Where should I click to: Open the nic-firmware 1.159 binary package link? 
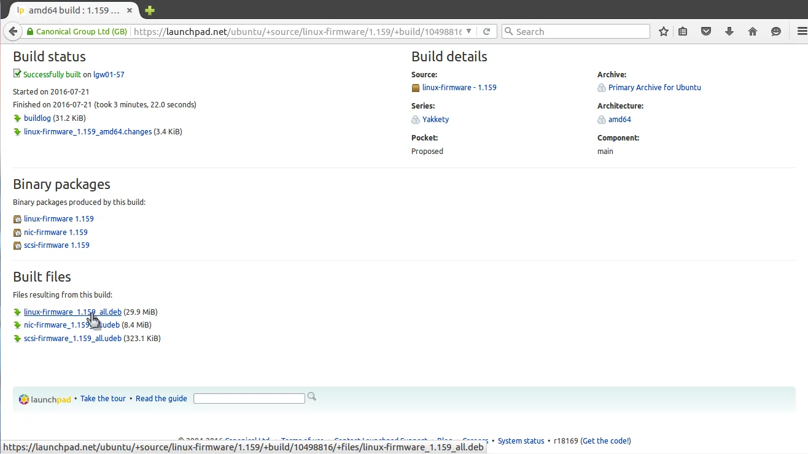click(x=56, y=233)
